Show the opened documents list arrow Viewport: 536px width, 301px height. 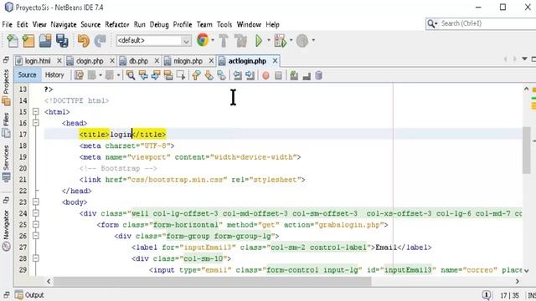point(524,59)
